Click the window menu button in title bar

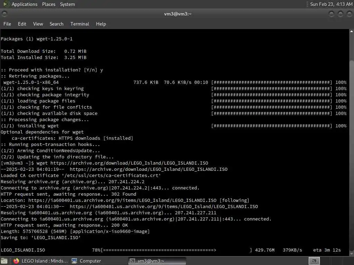click(4, 14)
